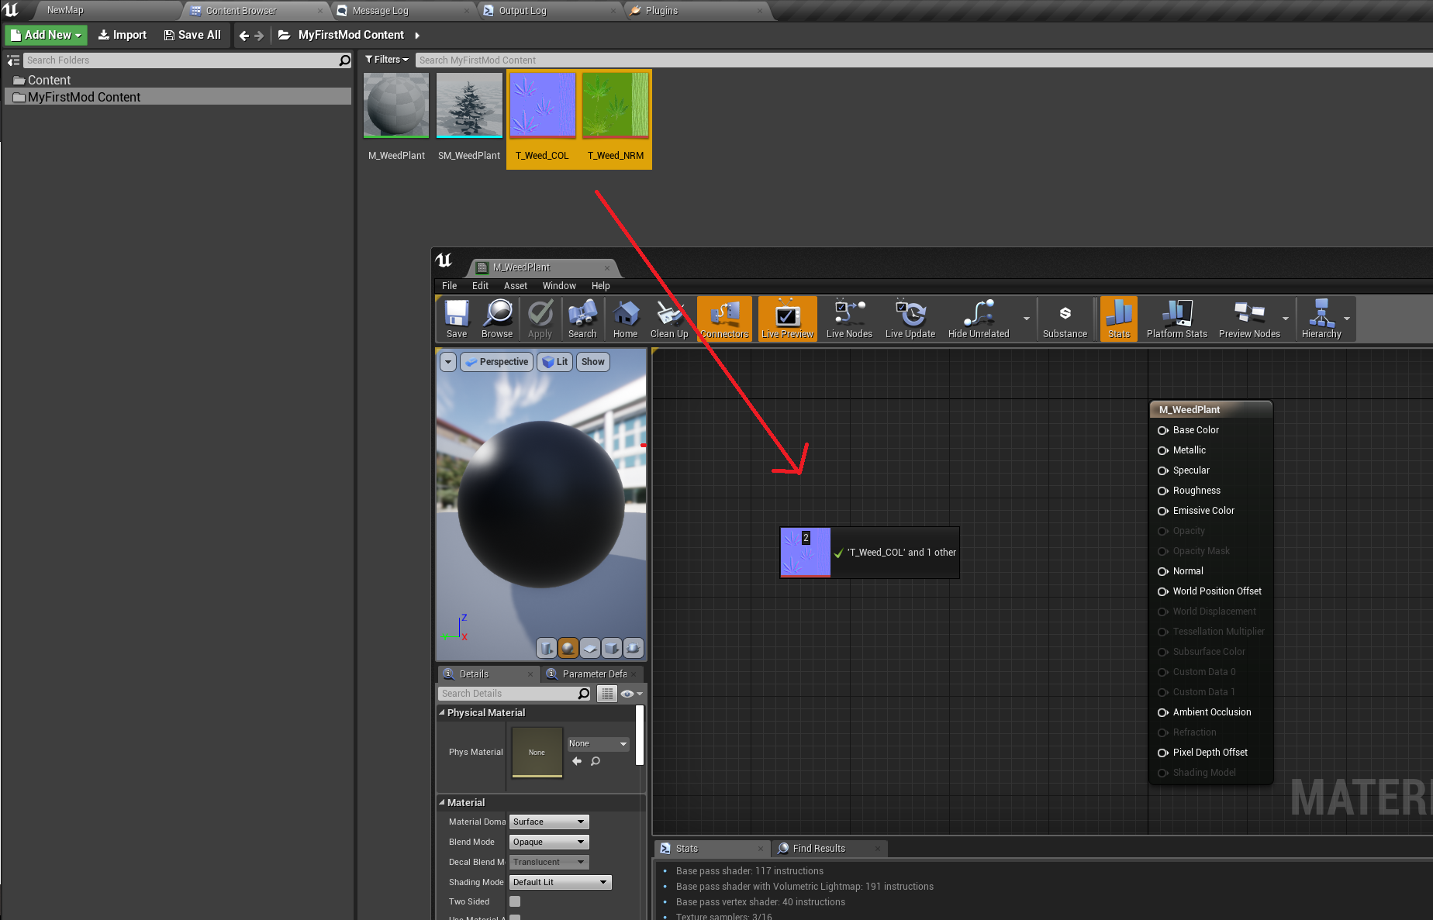This screenshot has height=920, width=1433.
Task: Toggle the sources panel icon beside Search Folders
Action: click(13, 60)
